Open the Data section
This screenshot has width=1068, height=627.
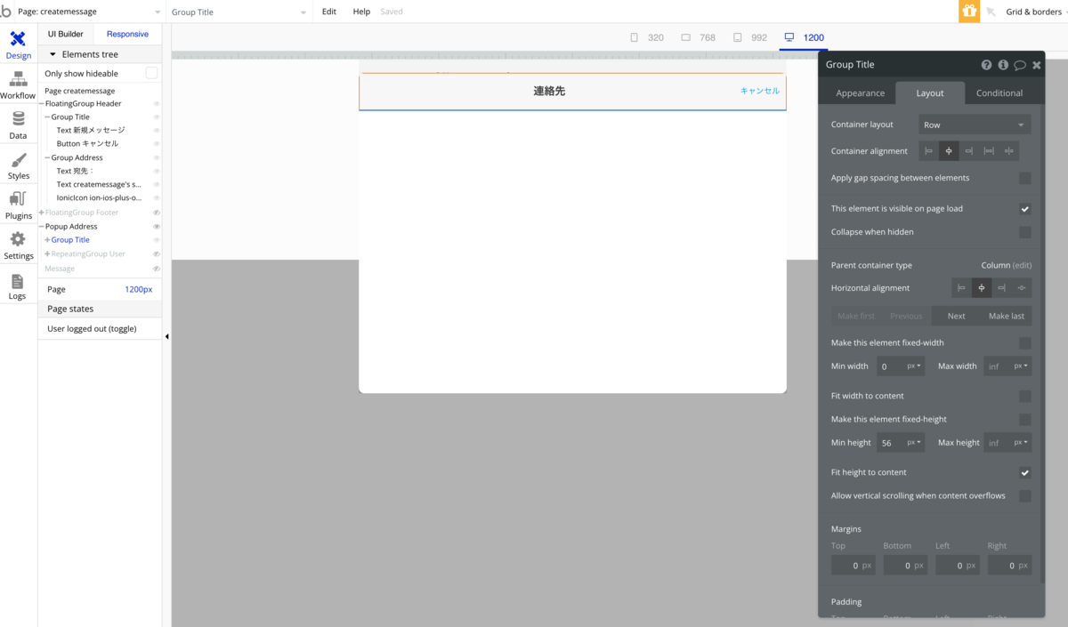pyautogui.click(x=18, y=125)
